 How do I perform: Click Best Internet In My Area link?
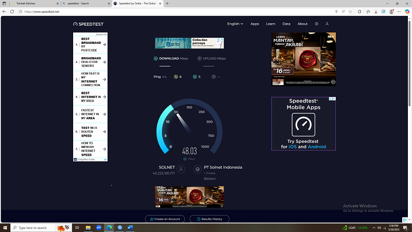(x=91, y=97)
